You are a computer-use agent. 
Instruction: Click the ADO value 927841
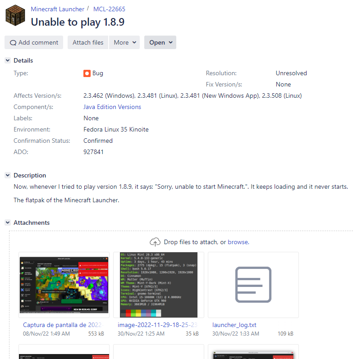click(x=93, y=152)
